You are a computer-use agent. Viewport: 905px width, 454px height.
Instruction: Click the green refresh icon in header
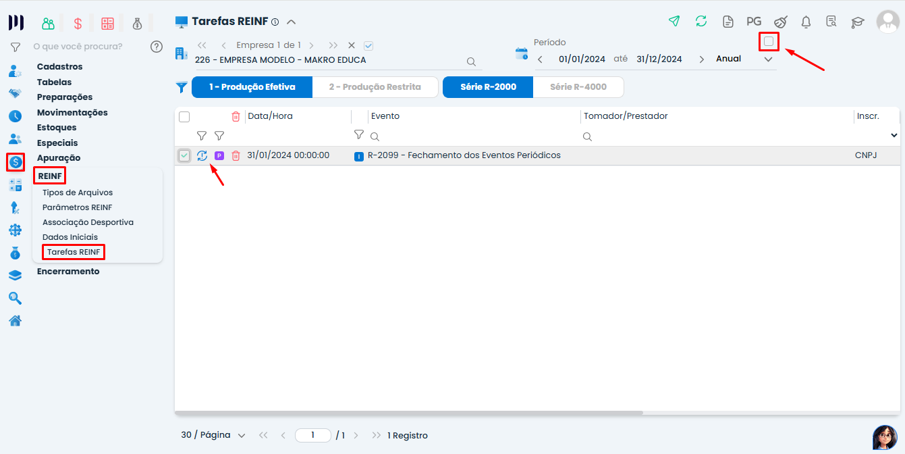(x=701, y=21)
